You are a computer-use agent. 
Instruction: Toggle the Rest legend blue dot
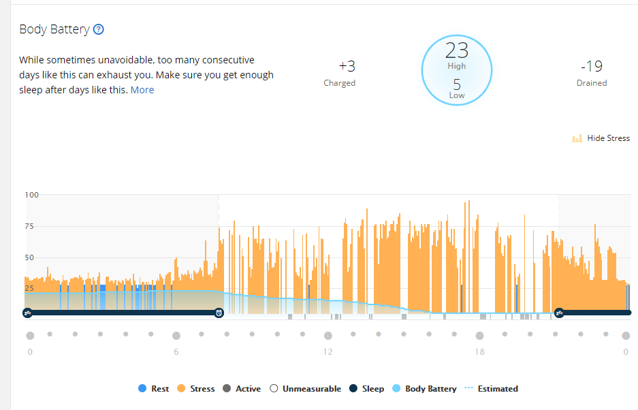coord(142,388)
